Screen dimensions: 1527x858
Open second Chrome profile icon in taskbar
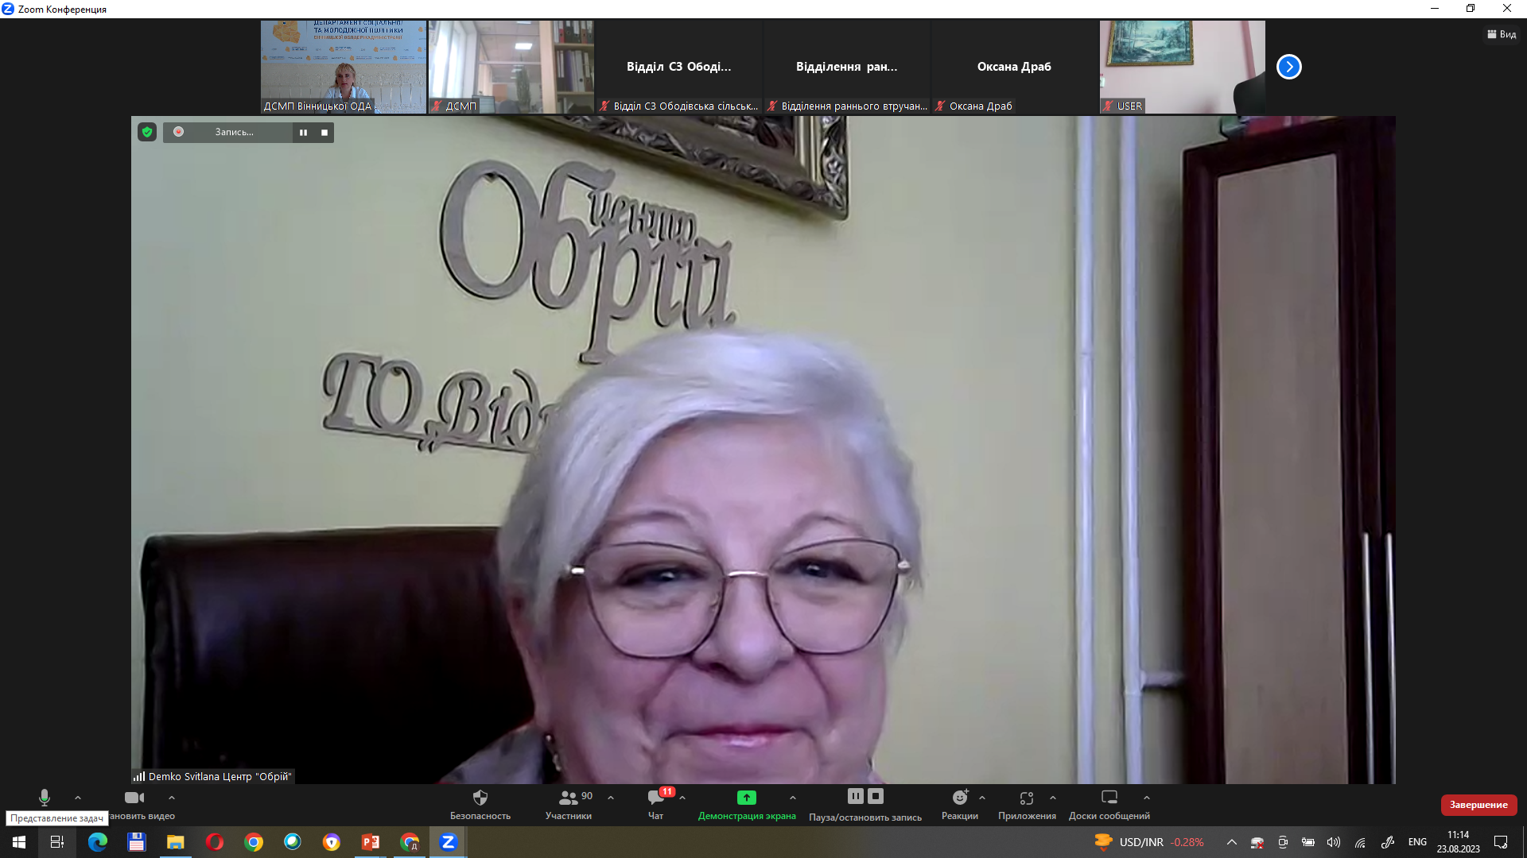tap(410, 842)
